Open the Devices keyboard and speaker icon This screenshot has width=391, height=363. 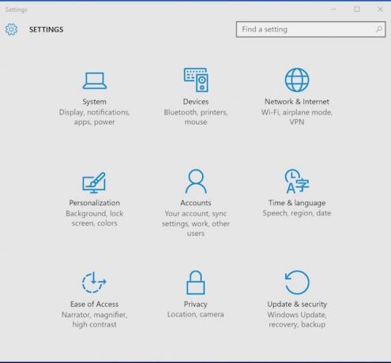click(x=196, y=80)
